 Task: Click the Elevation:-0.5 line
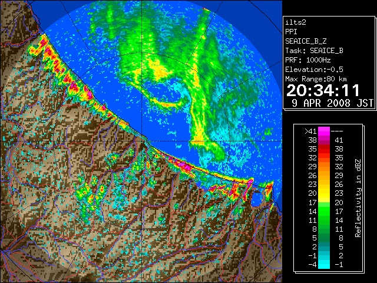click(x=314, y=70)
